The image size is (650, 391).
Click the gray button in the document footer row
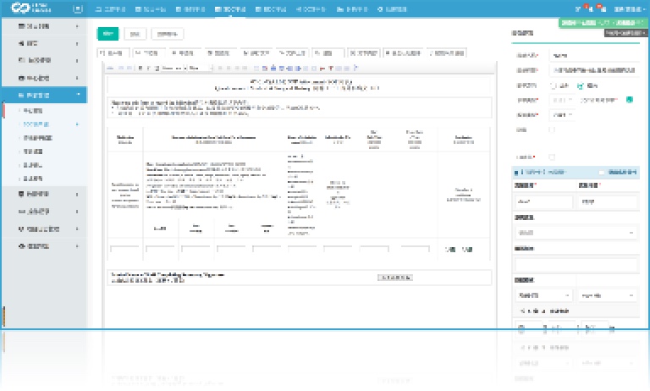coord(394,278)
